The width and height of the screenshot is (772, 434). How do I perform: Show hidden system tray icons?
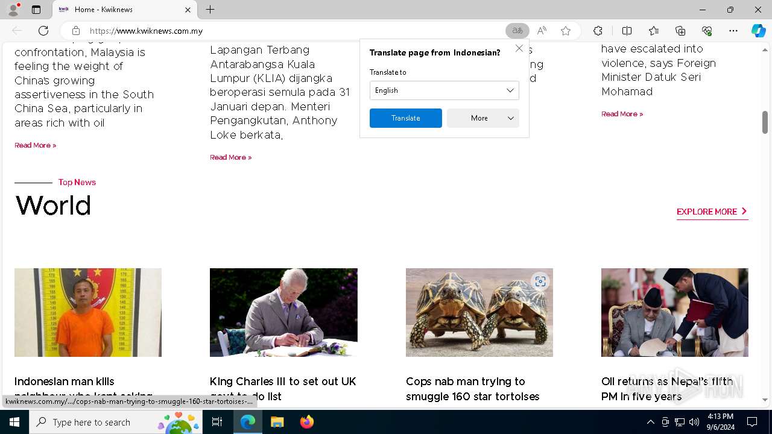(x=650, y=422)
